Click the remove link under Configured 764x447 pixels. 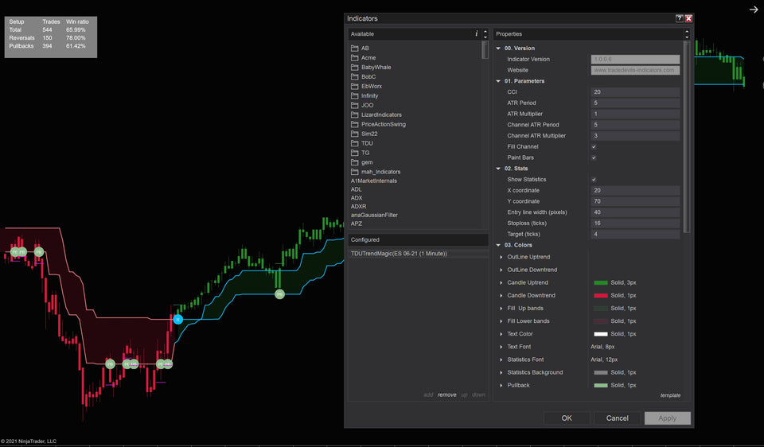pos(446,395)
